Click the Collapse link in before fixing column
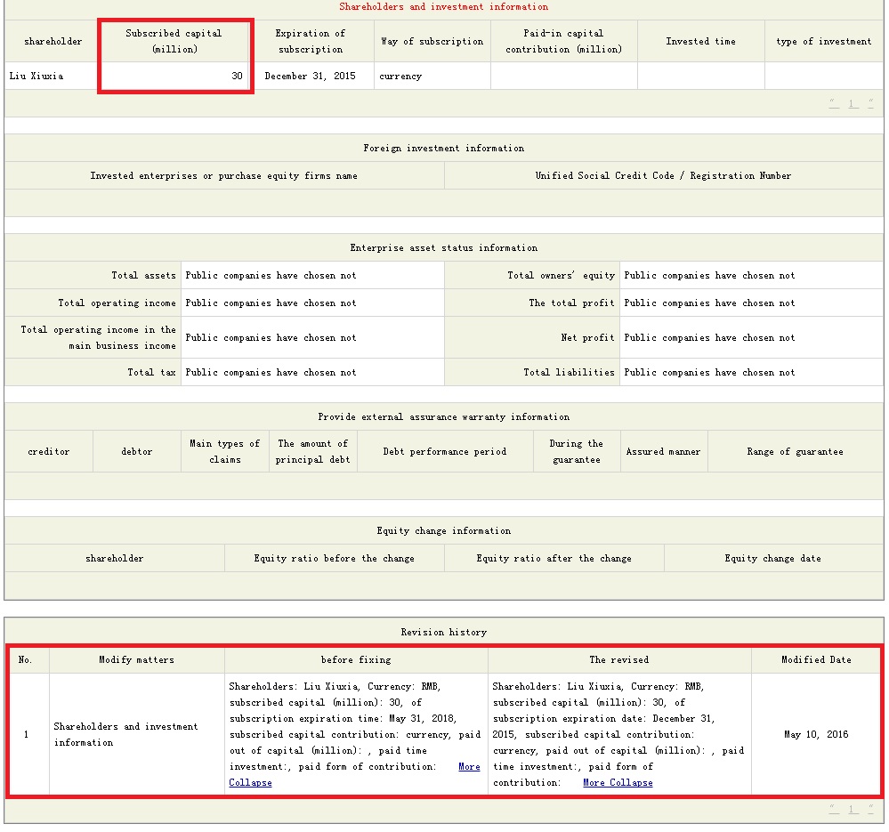This screenshot has height=832, width=889. click(250, 782)
